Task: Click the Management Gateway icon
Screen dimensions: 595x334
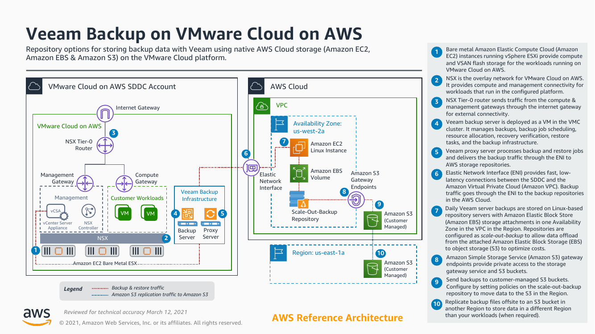Action: coord(84,183)
